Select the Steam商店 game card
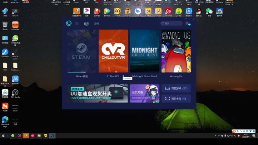The height and width of the screenshot is (145, 258). (82, 51)
